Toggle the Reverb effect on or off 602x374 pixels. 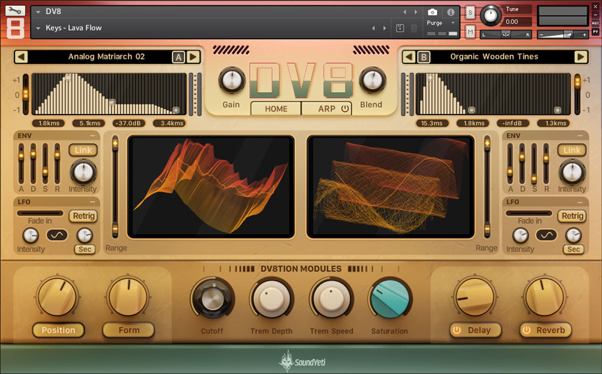pyautogui.click(x=527, y=330)
